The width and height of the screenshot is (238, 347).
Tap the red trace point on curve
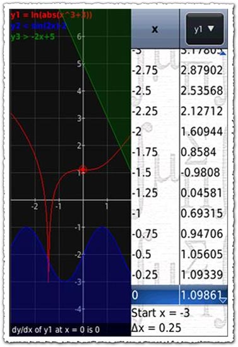coord(83,170)
